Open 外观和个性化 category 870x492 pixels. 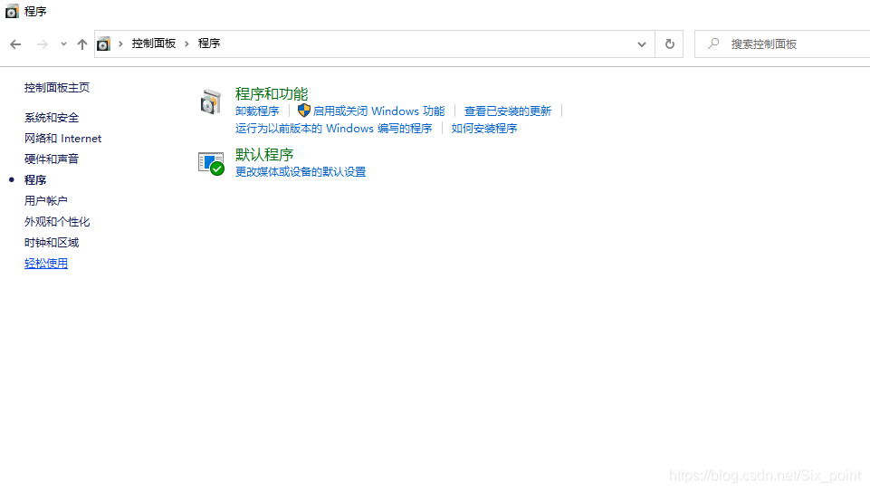pos(57,222)
